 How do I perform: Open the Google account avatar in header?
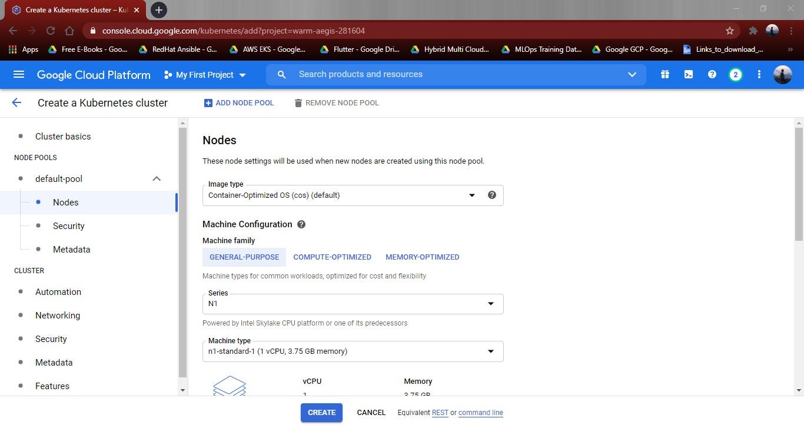pyautogui.click(x=782, y=75)
